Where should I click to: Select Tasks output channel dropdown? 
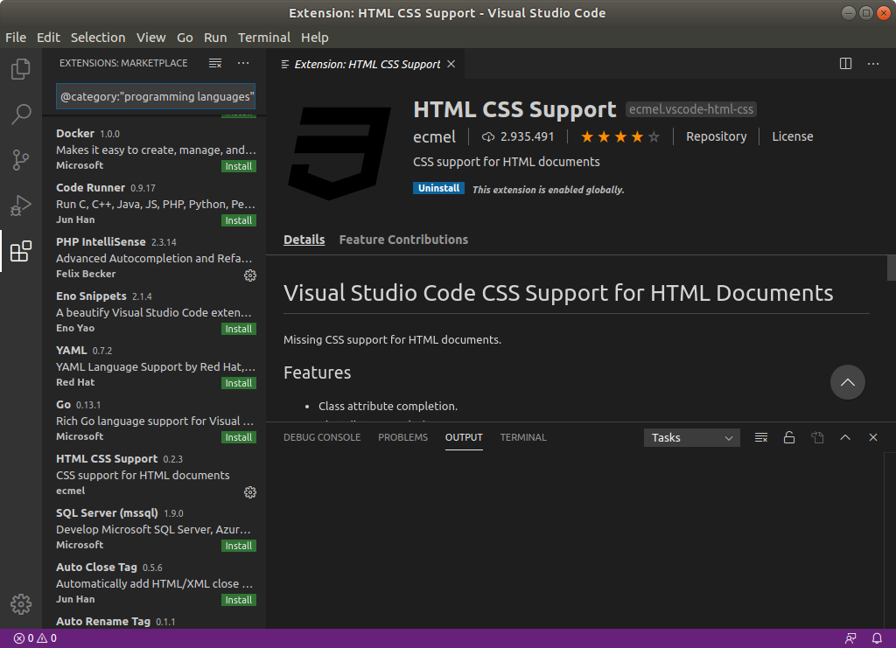(x=691, y=438)
